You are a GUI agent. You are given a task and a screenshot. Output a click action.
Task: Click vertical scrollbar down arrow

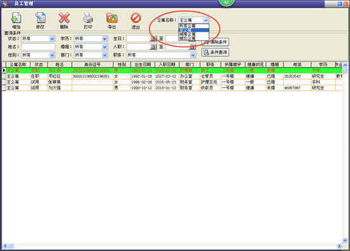(345, 241)
